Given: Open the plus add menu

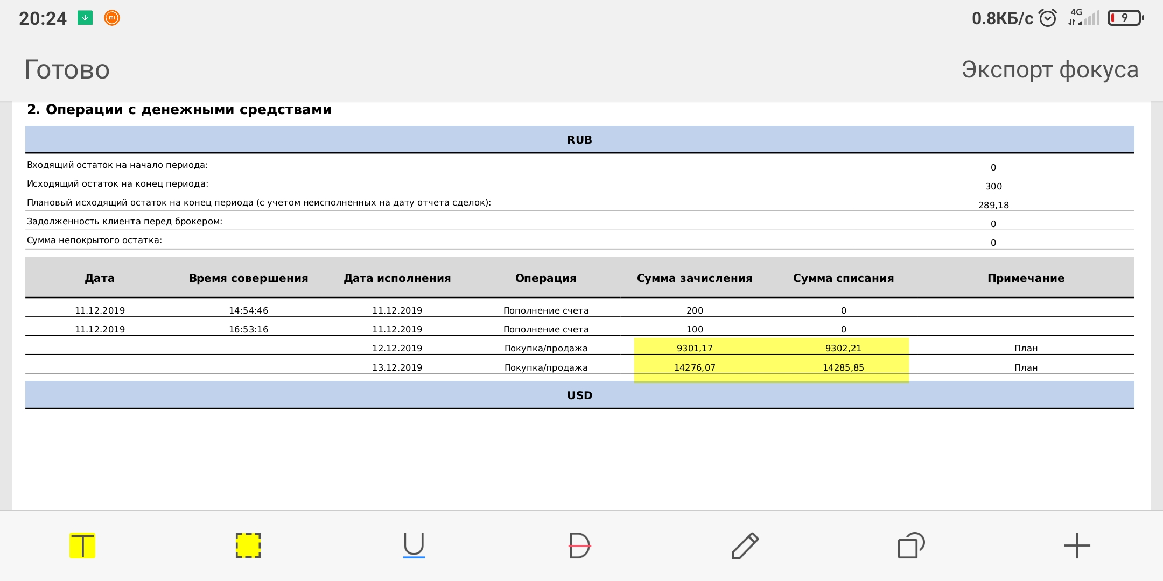Looking at the screenshot, I should click(1077, 545).
